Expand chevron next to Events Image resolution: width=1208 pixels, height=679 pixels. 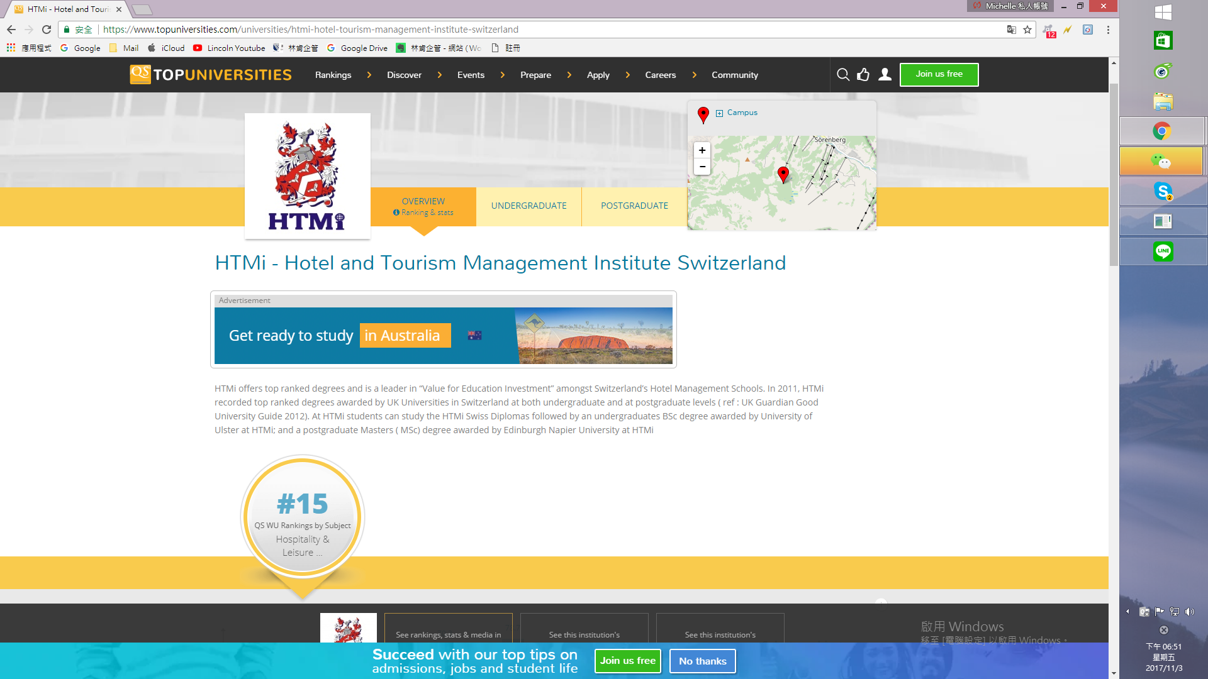pyautogui.click(x=502, y=75)
